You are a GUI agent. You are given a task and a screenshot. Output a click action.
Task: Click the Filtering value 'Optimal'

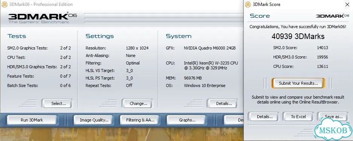133,63
